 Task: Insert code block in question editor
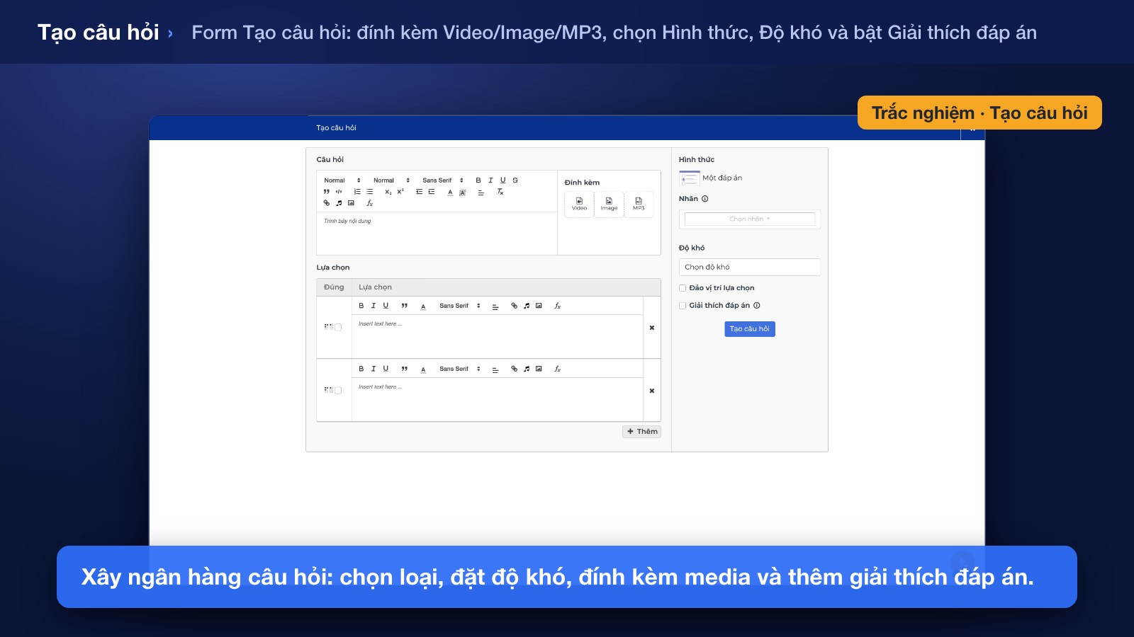pyautogui.click(x=339, y=192)
